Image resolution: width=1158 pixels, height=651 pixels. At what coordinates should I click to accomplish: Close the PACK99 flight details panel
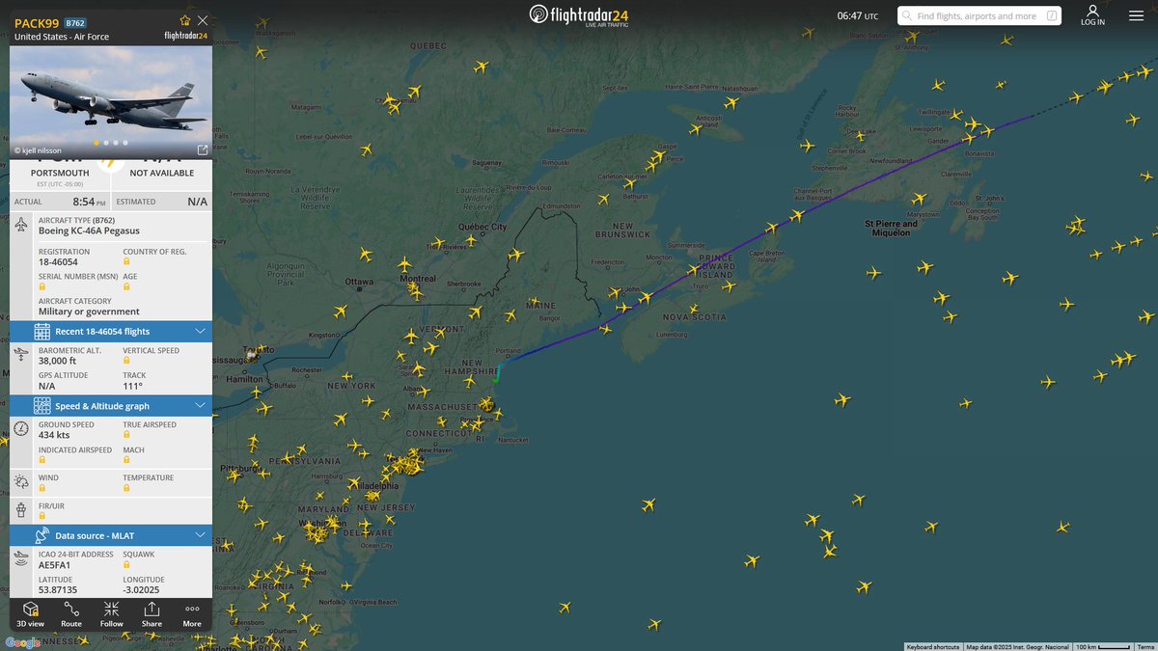(202, 20)
